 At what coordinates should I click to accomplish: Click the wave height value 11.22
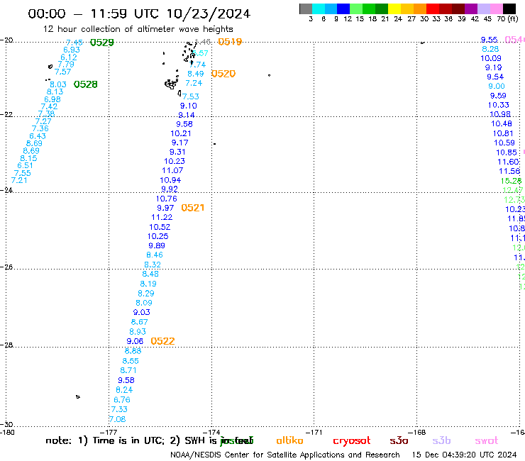pos(162,217)
